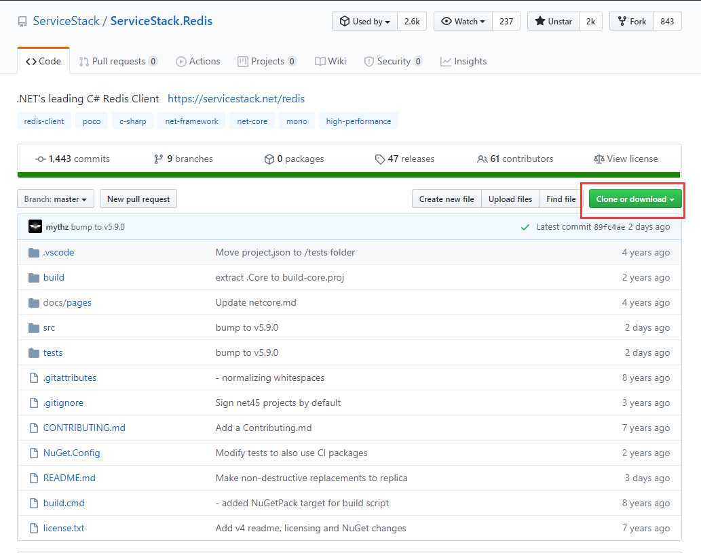Viewport: 701px width, 553px height.
Task: Click the repository book icon by ServiceStack
Action: [22, 22]
